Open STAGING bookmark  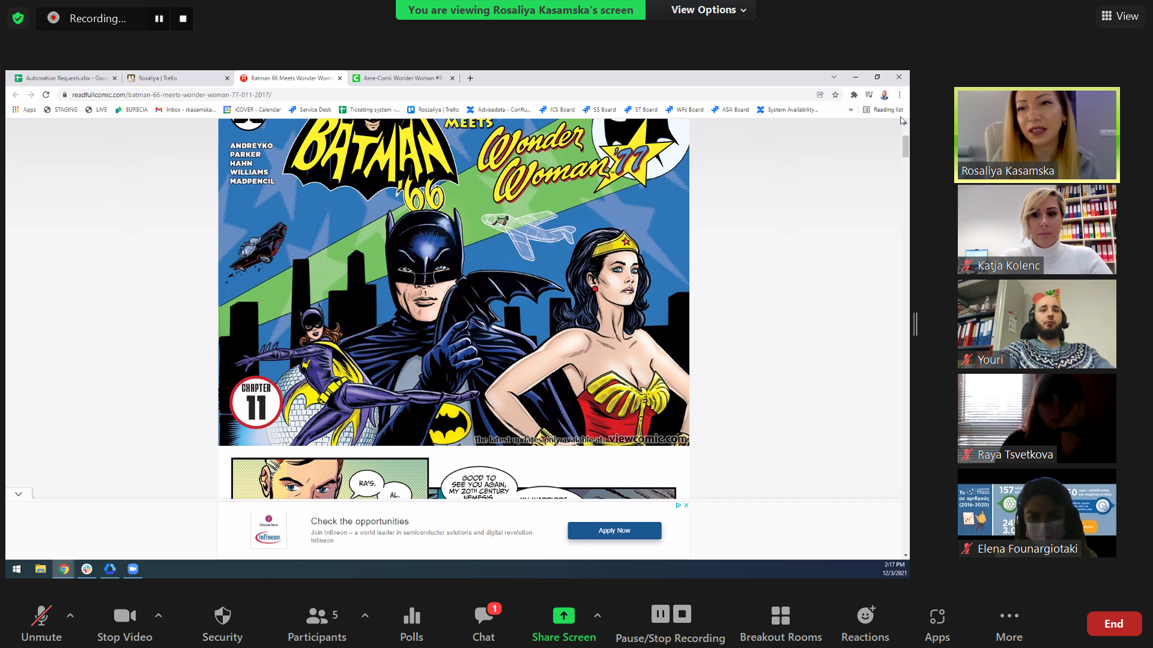(61, 110)
